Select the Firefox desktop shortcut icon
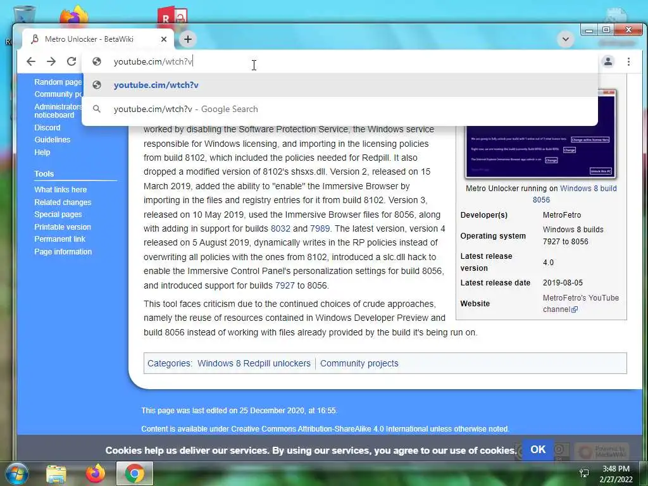This screenshot has width=648, height=486. point(75,16)
